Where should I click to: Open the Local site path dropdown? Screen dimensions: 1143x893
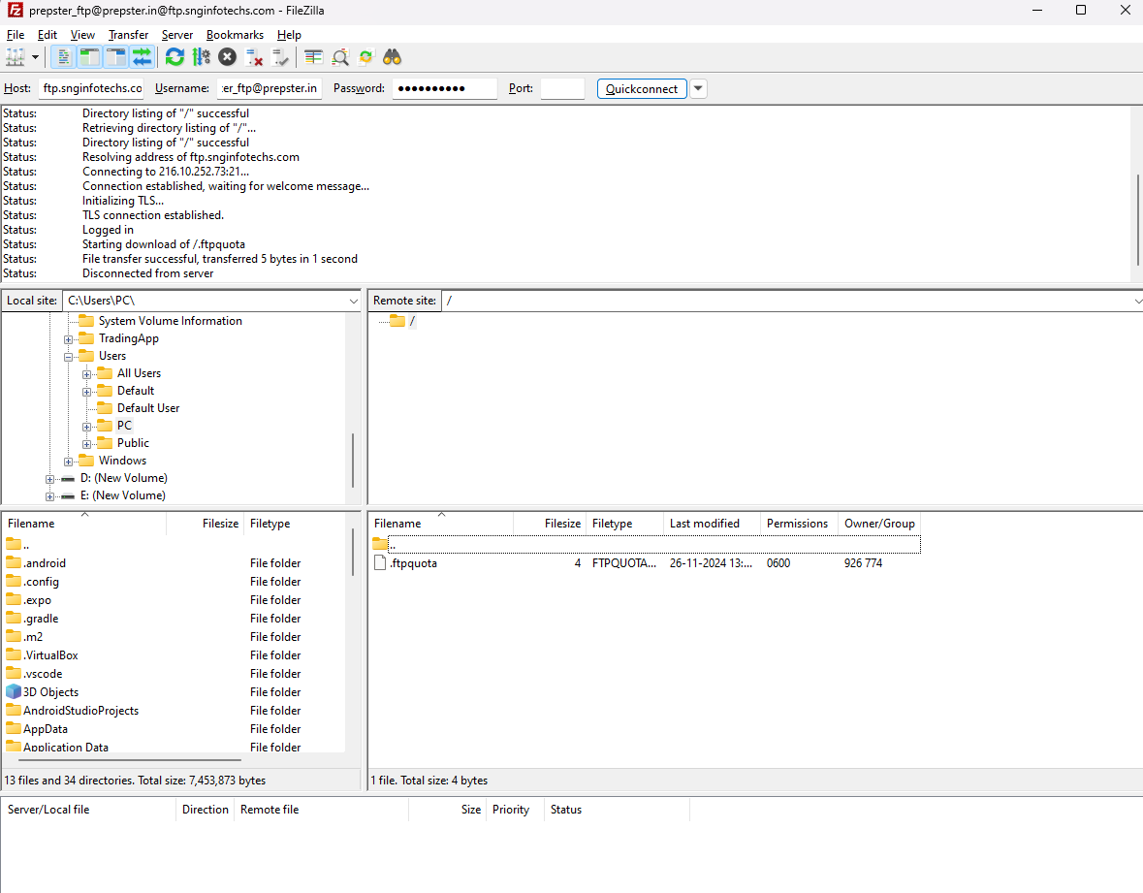pos(354,301)
